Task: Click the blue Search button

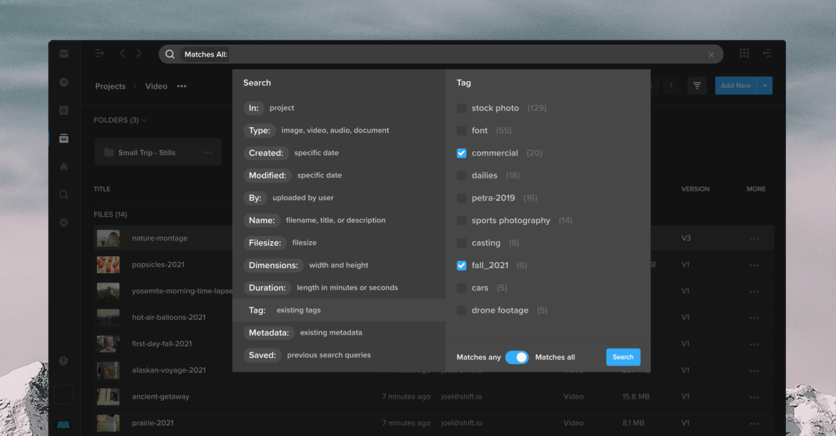Action: 623,357
